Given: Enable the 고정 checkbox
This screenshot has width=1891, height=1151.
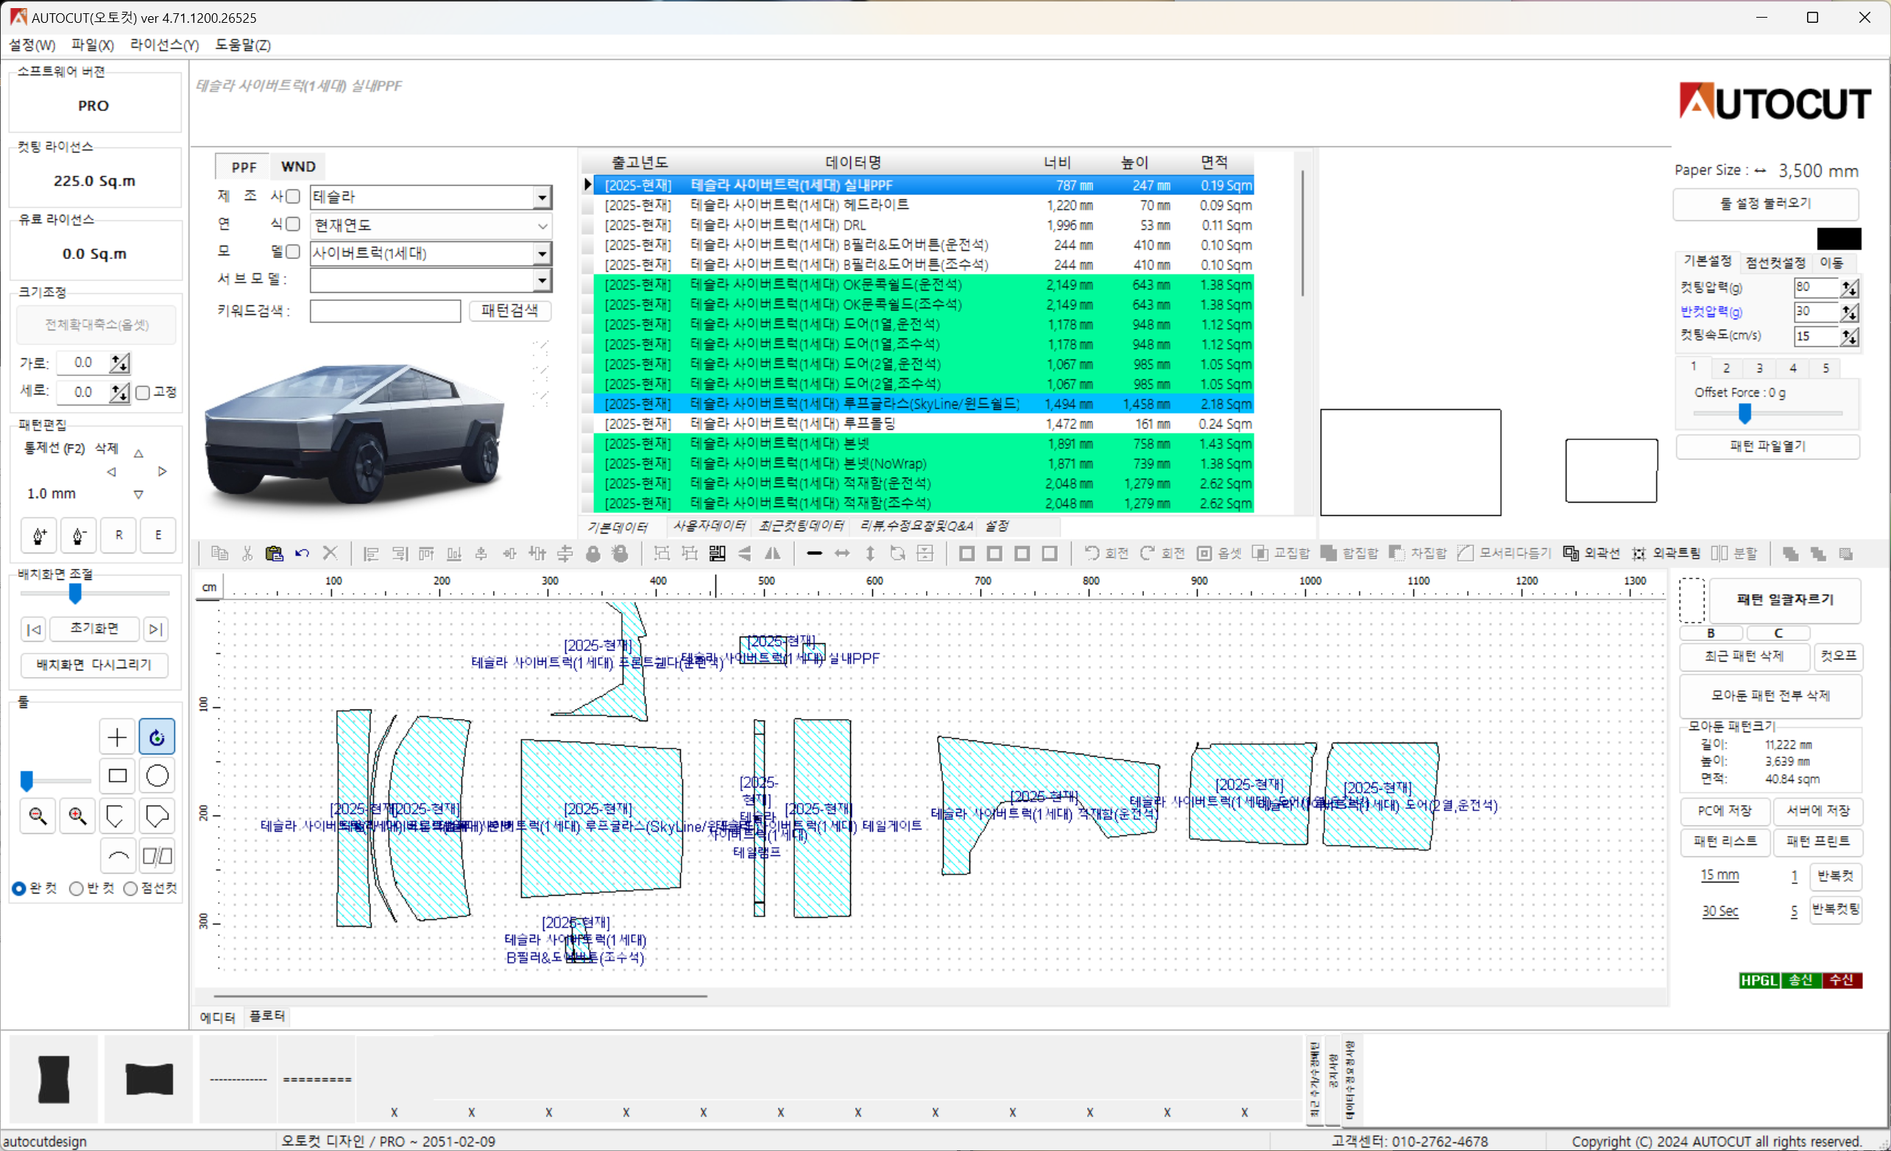Looking at the screenshot, I should pos(143,393).
